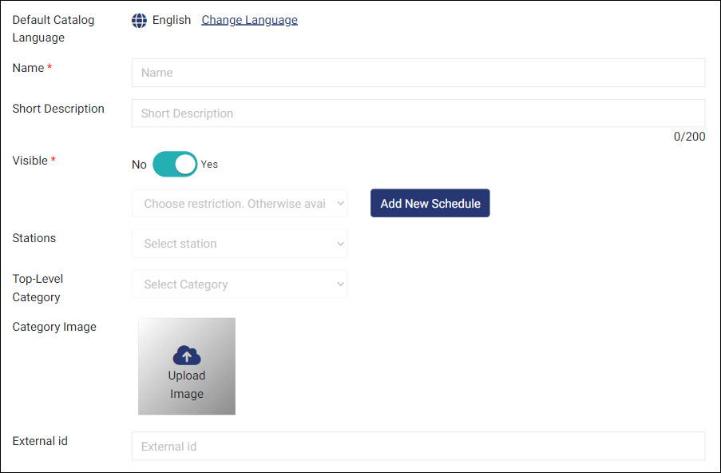This screenshot has height=473, width=721.
Task: Open the Top-Level Select Category dropdown
Action: coord(235,284)
